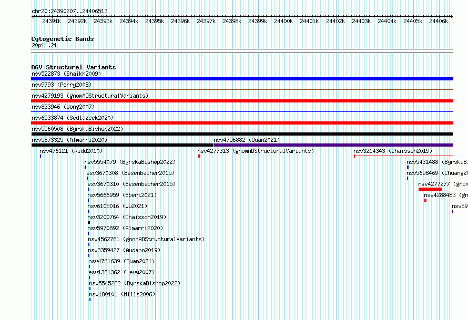
Task: Select the 20p11.21 cytogenetic band label
Action: pos(44,45)
